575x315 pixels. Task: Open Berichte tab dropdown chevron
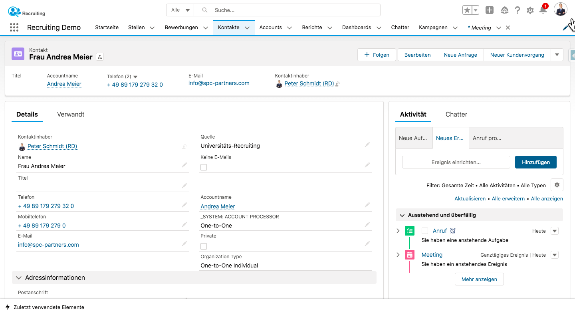click(330, 28)
